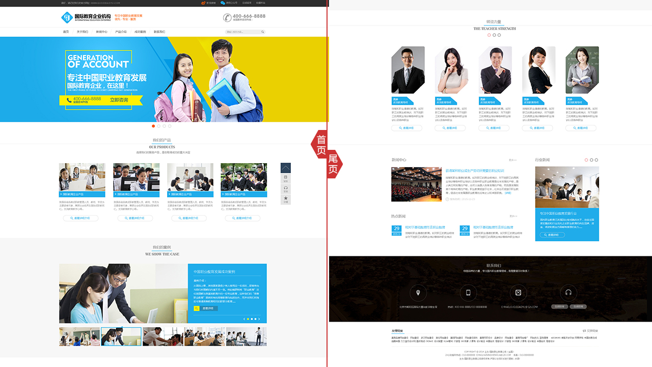Open 更多 link beside 新闻中心 heading
Image resolution: width=652 pixels, height=367 pixels.
(x=512, y=160)
